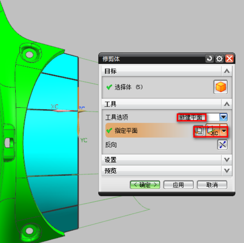Viewport: 244px width, 243px height.
Task: Close the 修剪体 dialog
Action: click(x=230, y=59)
